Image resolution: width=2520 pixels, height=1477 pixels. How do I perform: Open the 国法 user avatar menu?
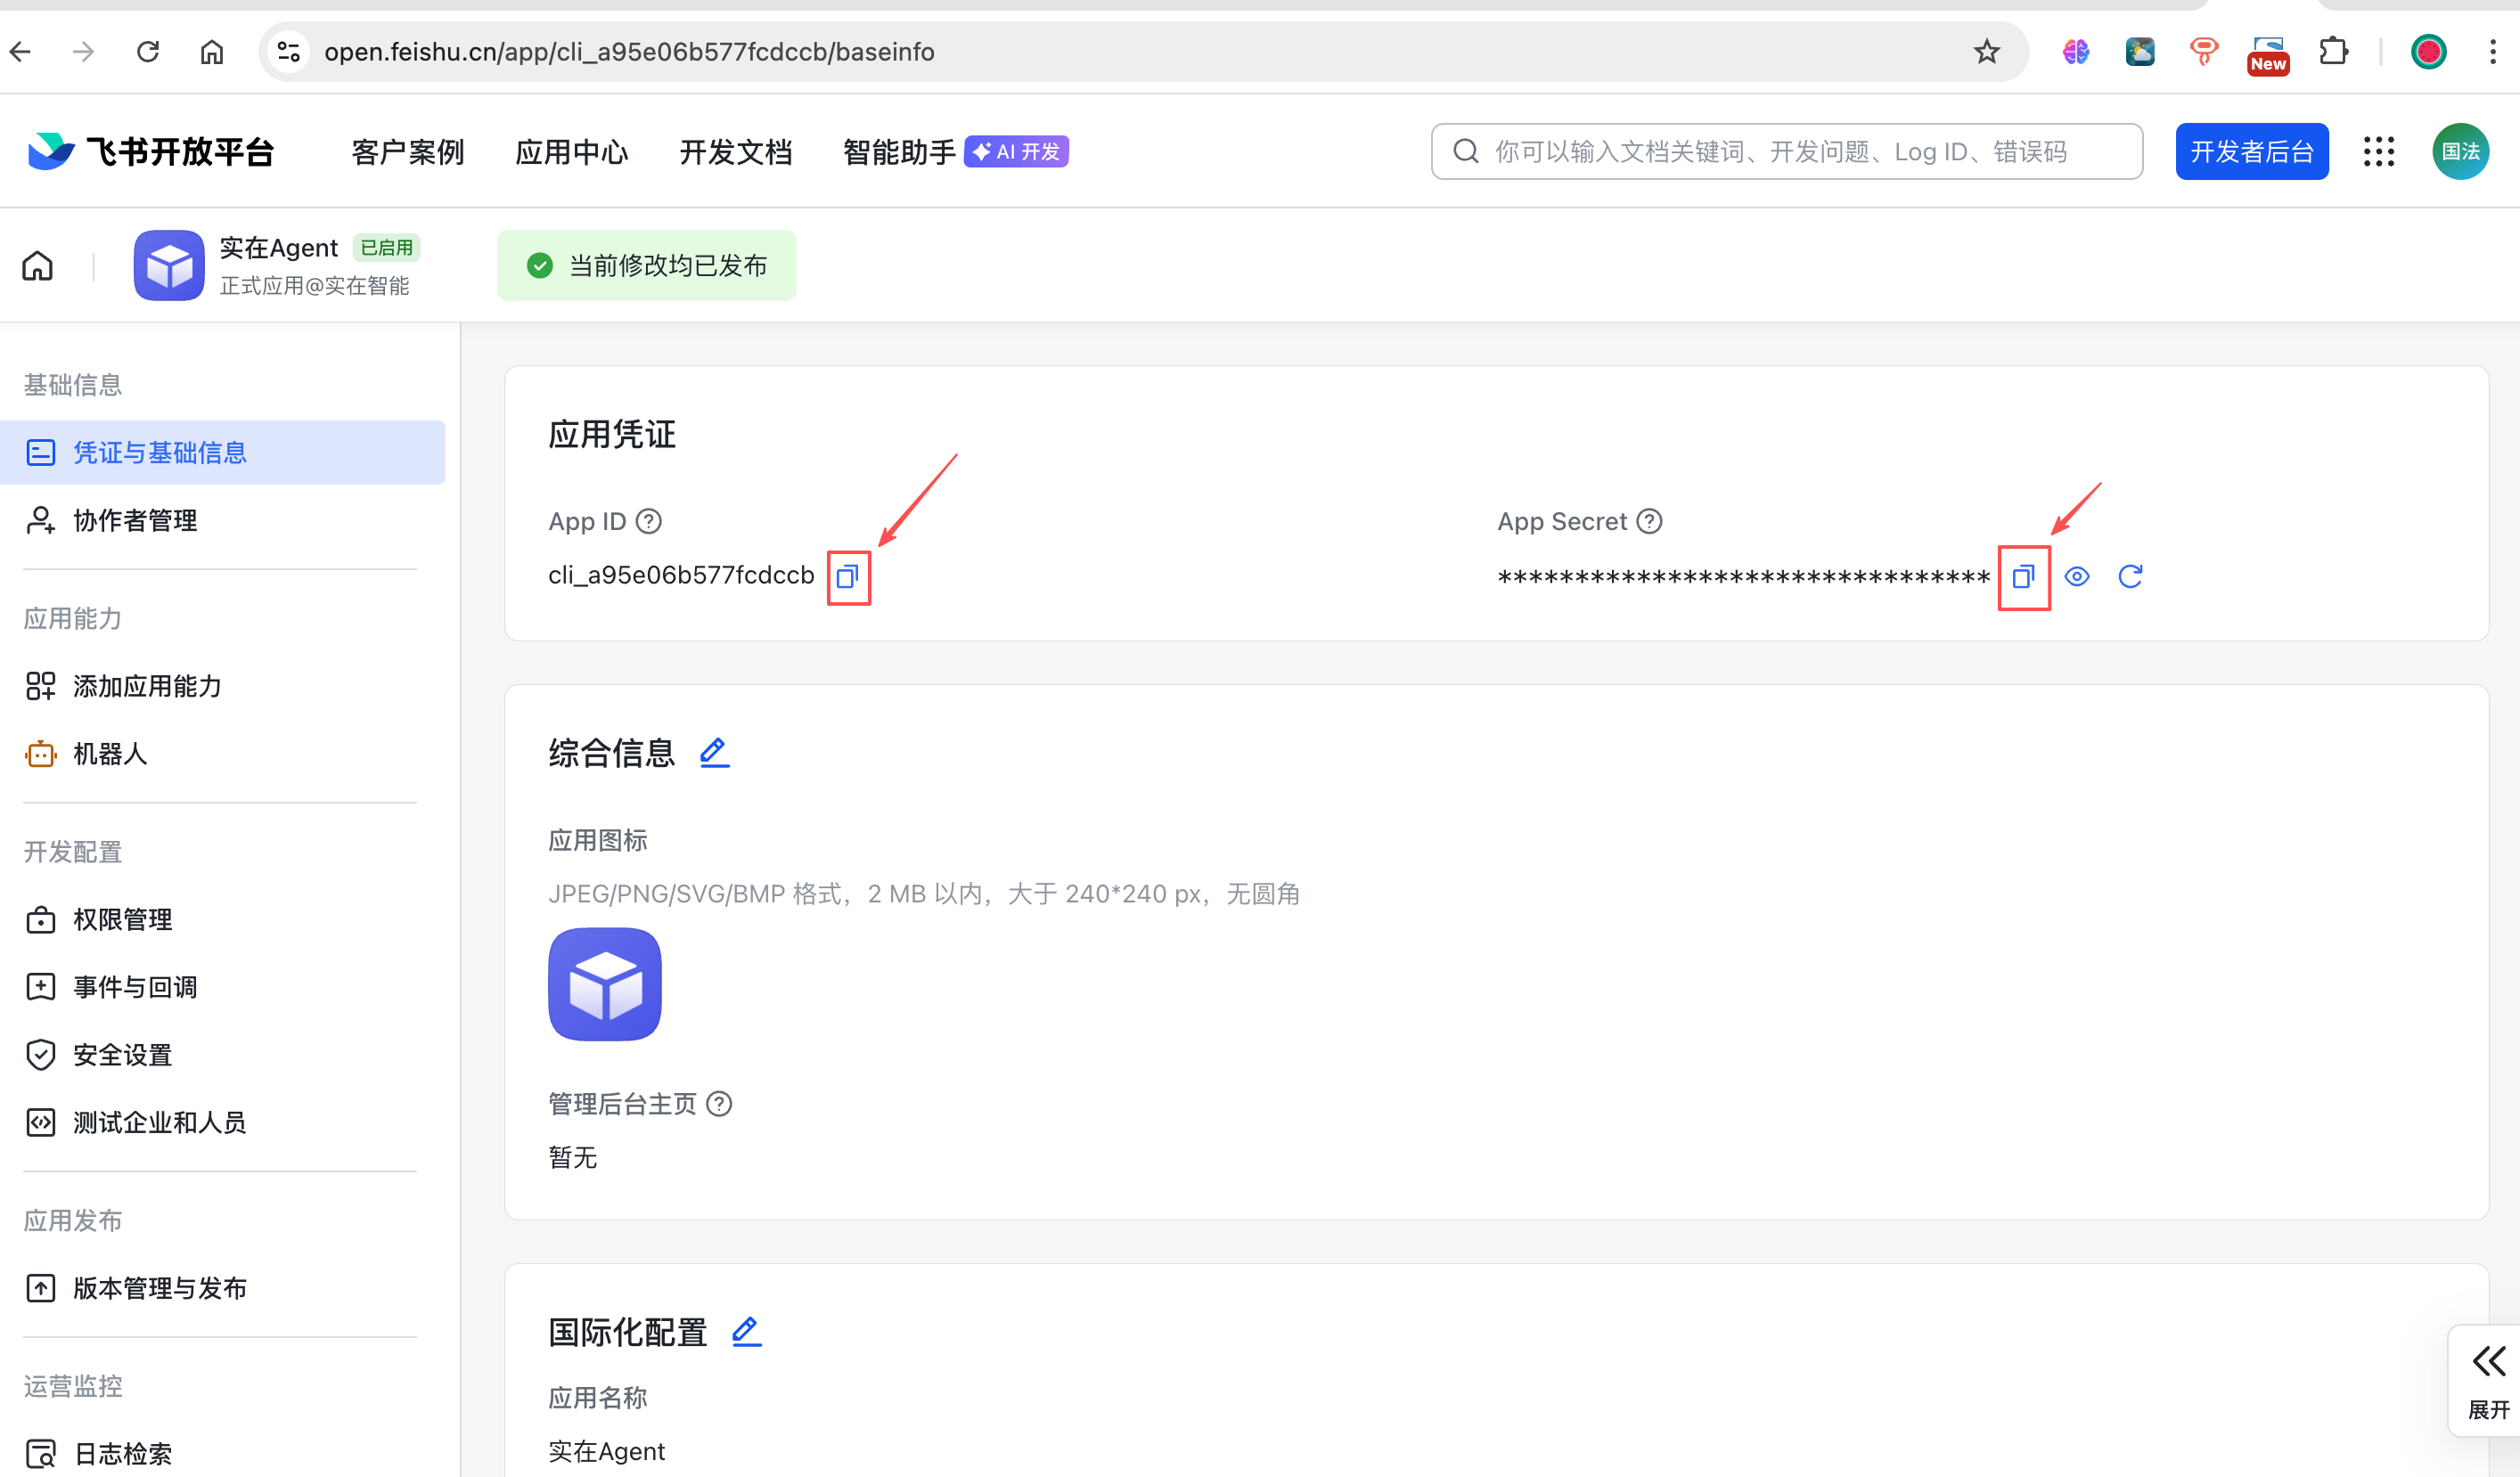(2460, 151)
